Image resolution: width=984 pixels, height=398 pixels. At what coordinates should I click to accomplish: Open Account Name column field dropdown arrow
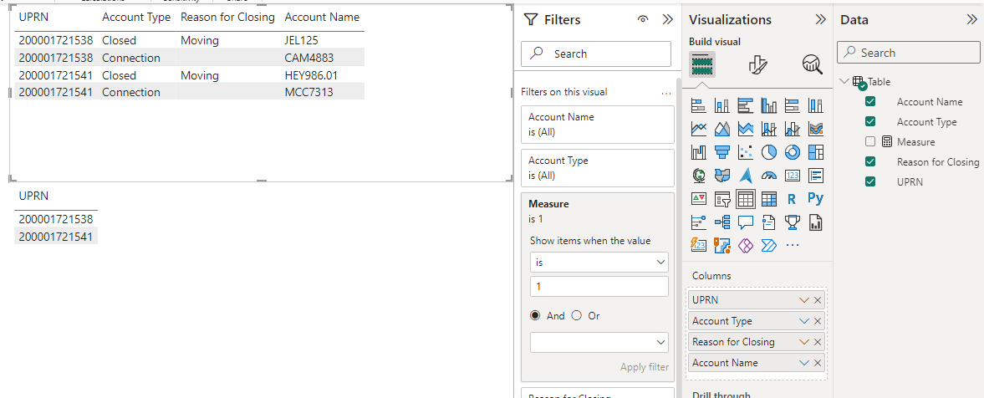(x=804, y=362)
